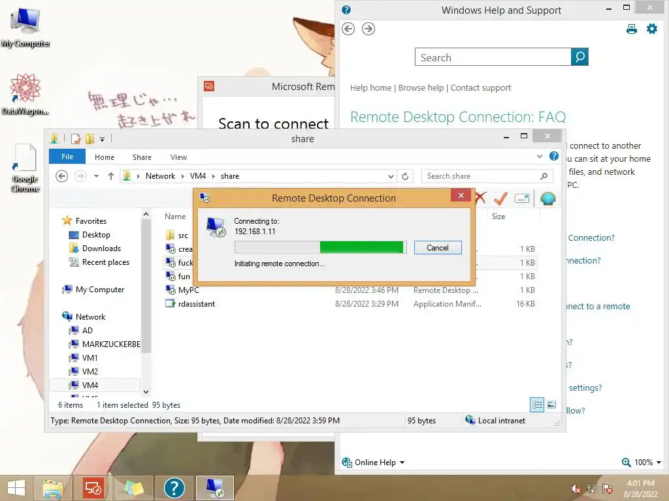Click the Help search text field
The width and height of the screenshot is (669, 501).
[x=493, y=57]
